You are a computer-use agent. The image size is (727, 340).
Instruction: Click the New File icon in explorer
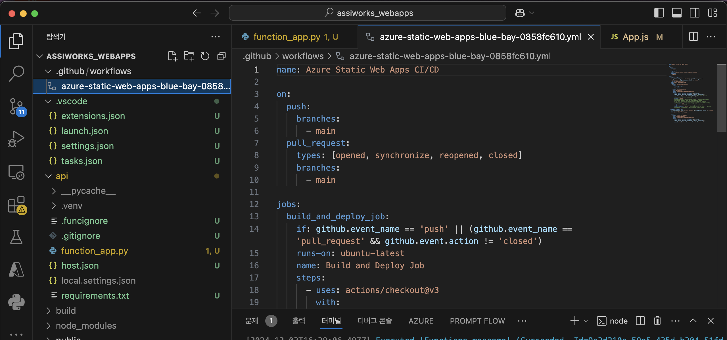[x=172, y=56]
